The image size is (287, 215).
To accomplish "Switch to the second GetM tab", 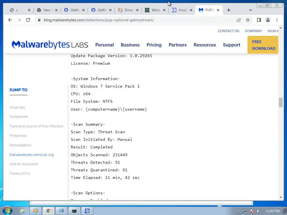I will (99, 10).
